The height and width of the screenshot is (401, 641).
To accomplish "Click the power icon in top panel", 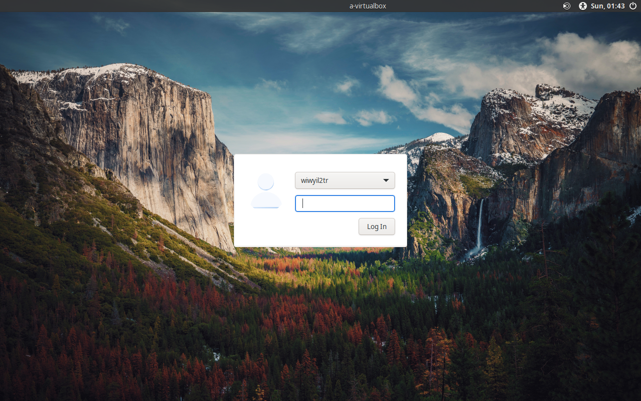I will click(x=633, y=6).
